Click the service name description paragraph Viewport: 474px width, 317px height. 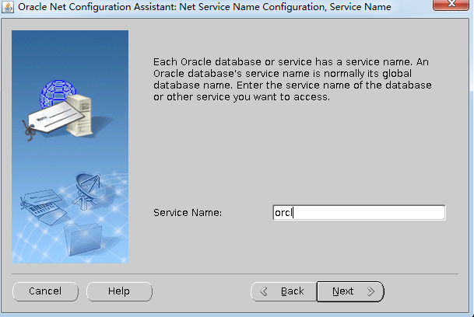[293, 79]
